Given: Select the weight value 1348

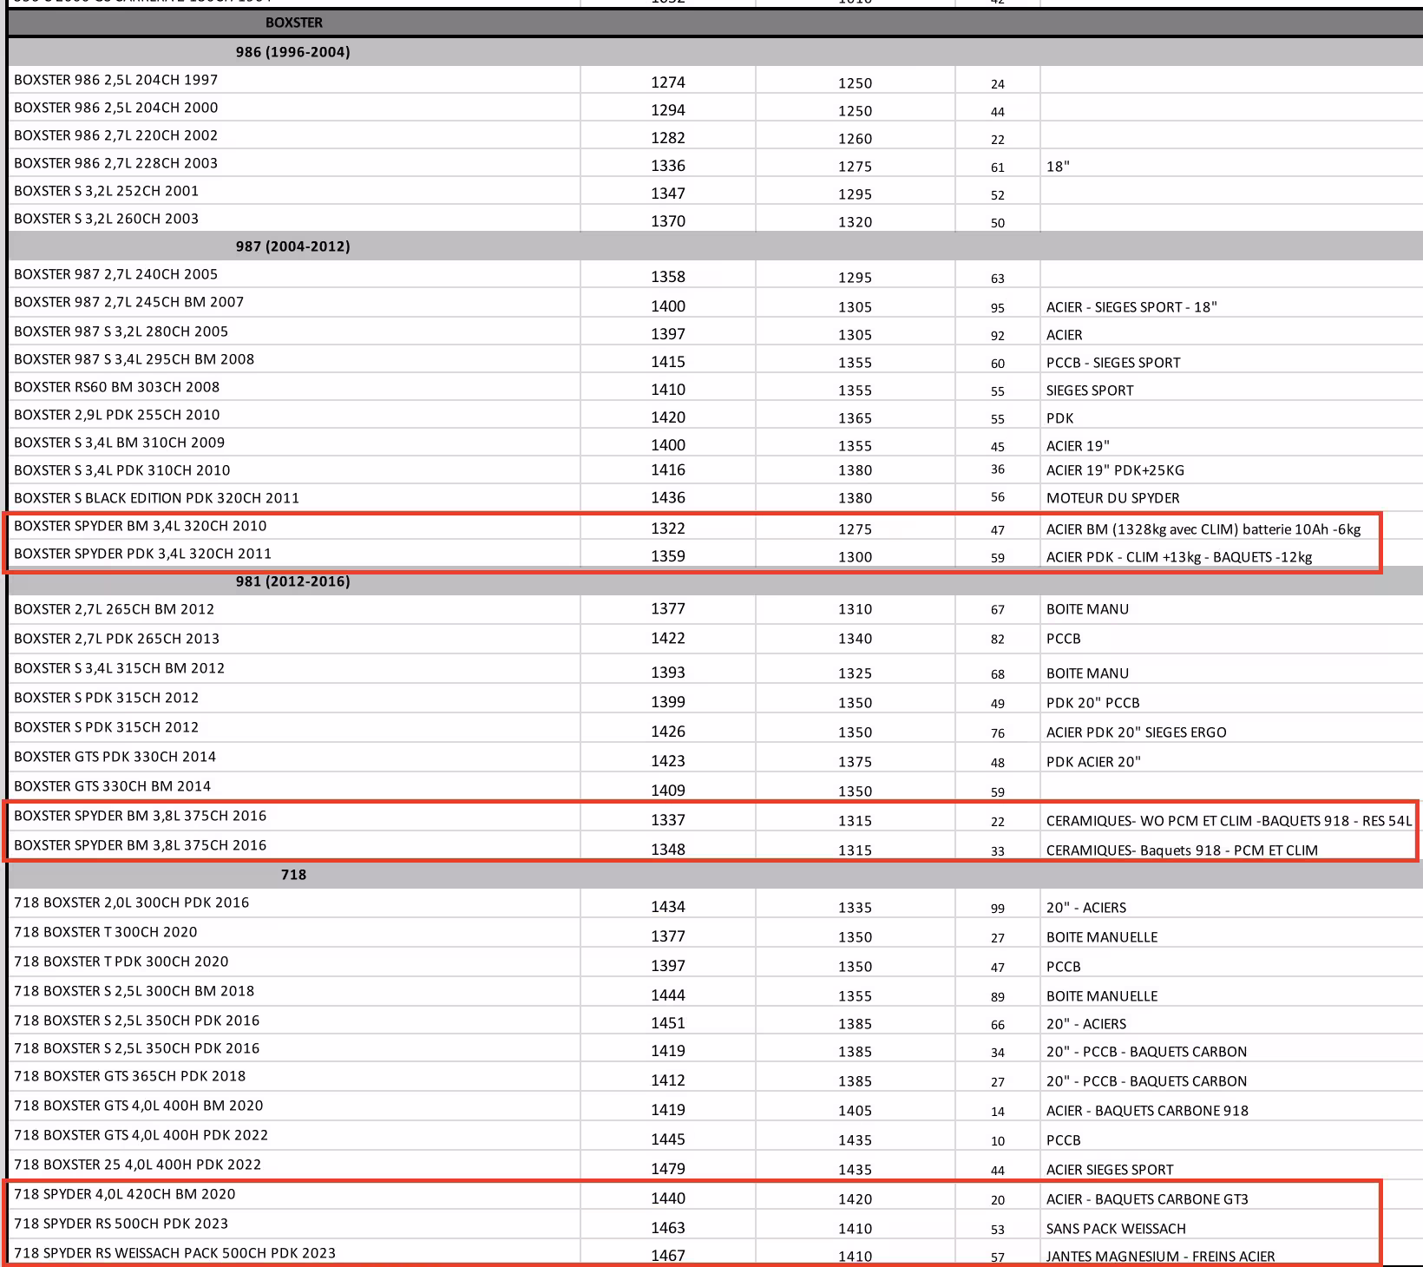Looking at the screenshot, I should tap(668, 850).
